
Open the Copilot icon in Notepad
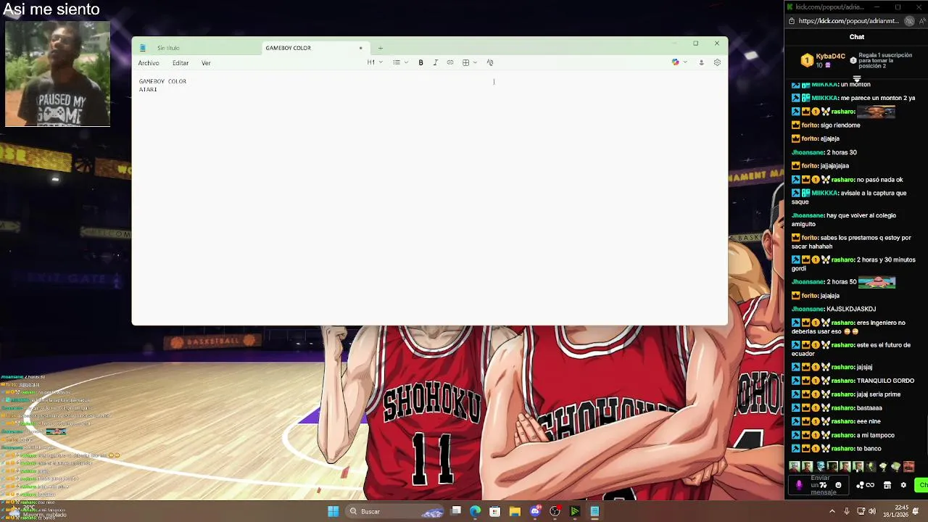[675, 62]
